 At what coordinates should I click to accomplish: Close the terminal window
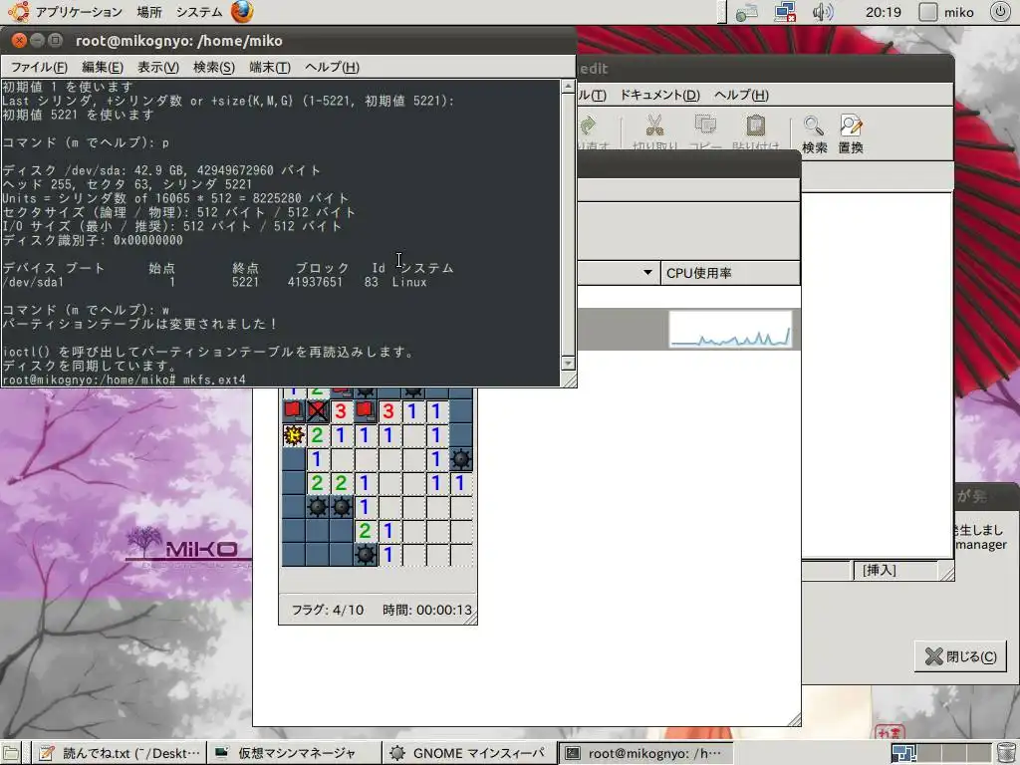[19, 40]
